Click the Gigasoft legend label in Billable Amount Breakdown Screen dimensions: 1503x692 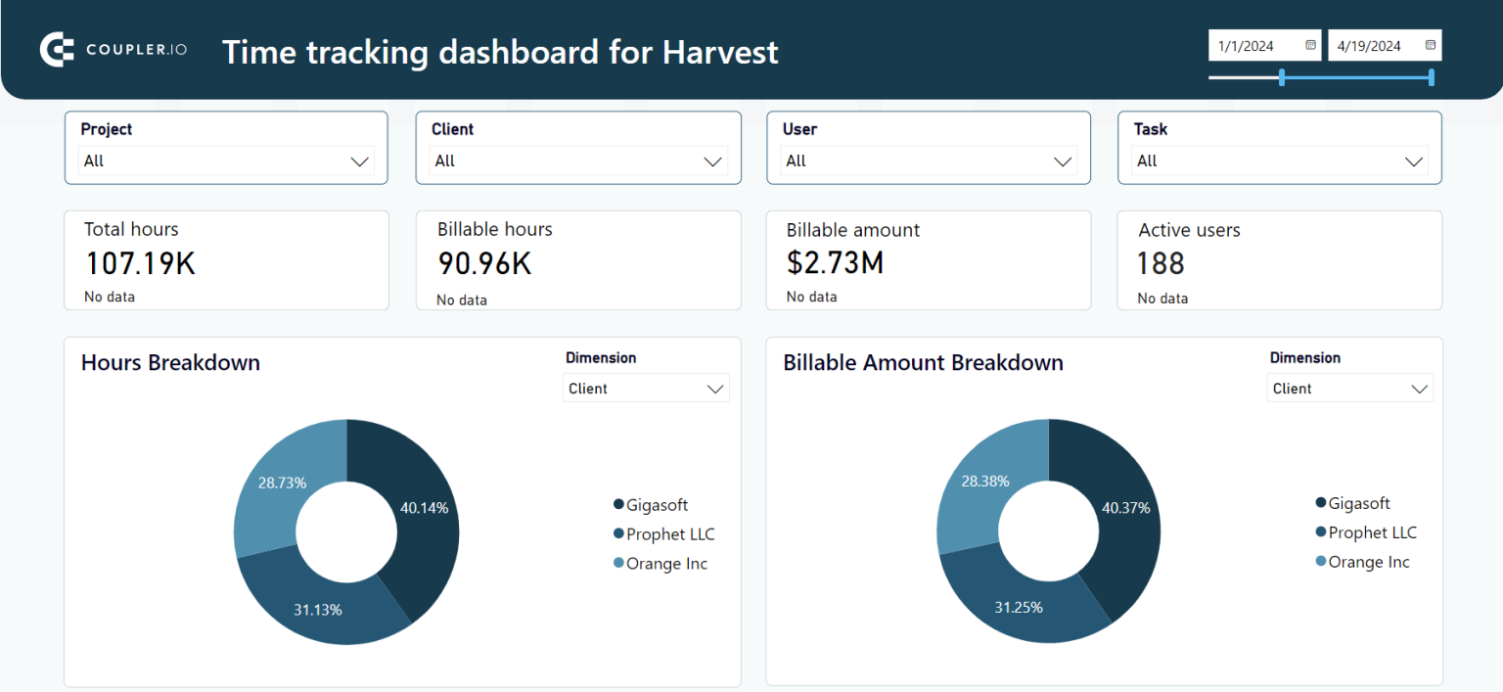coord(1360,503)
